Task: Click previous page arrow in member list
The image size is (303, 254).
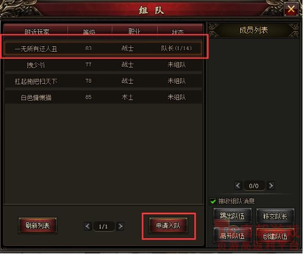Action: (238, 185)
